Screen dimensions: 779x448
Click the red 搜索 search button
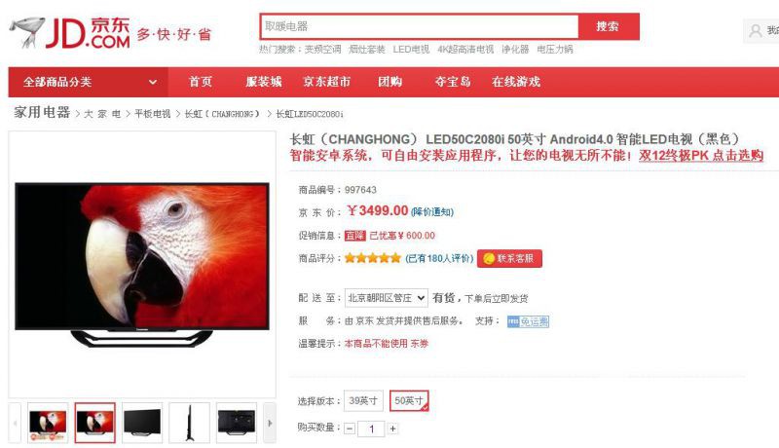(608, 26)
